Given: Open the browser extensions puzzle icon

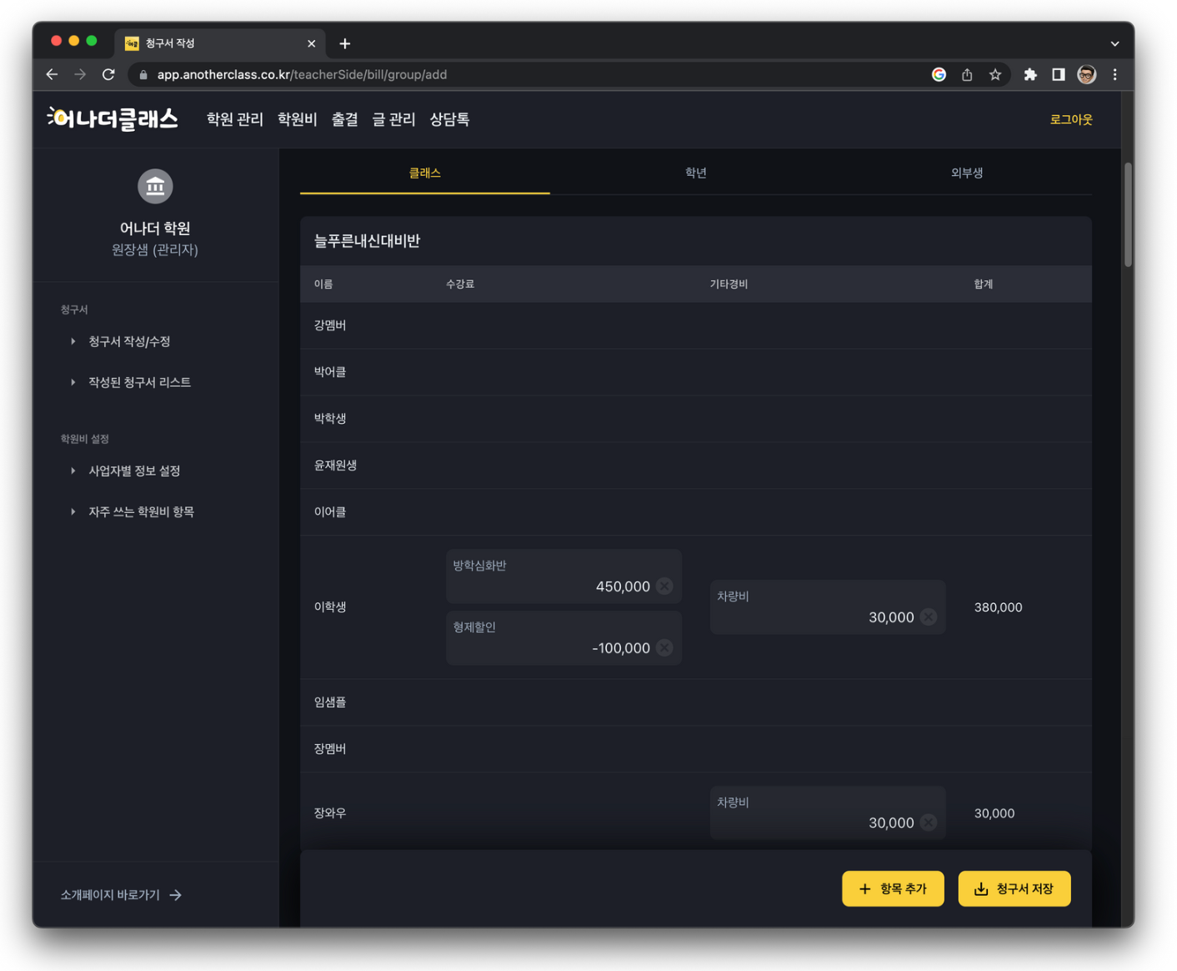Looking at the screenshot, I should click(1030, 74).
